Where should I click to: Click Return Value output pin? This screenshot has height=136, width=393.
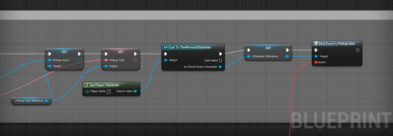[x=136, y=91]
